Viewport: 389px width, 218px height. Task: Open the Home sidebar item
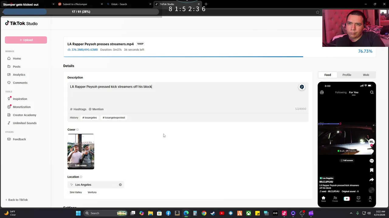pyautogui.click(x=17, y=58)
